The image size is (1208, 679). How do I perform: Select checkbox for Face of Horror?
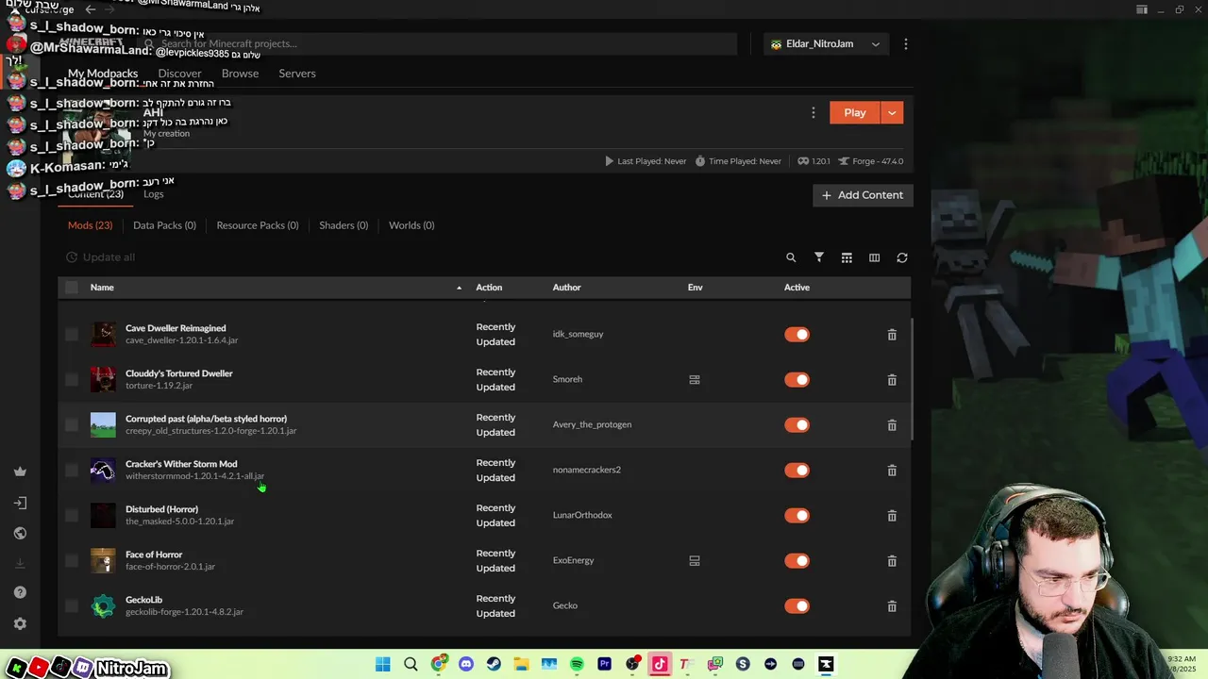click(x=72, y=560)
